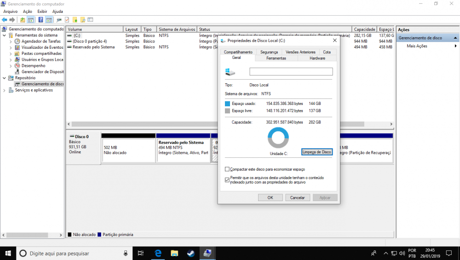
Task: Open Steam from the taskbar
Action: [190, 253]
